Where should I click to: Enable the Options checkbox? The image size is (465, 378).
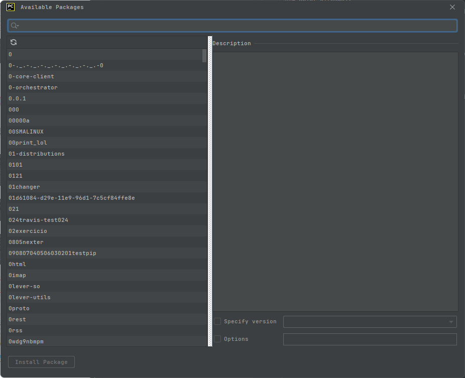(217, 339)
